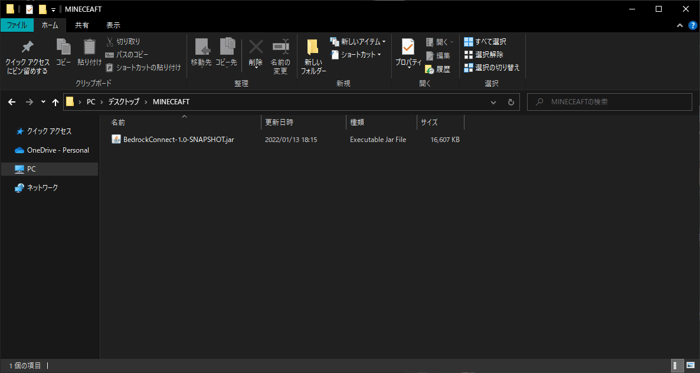Switch to the Share (共有) tab

click(81, 25)
